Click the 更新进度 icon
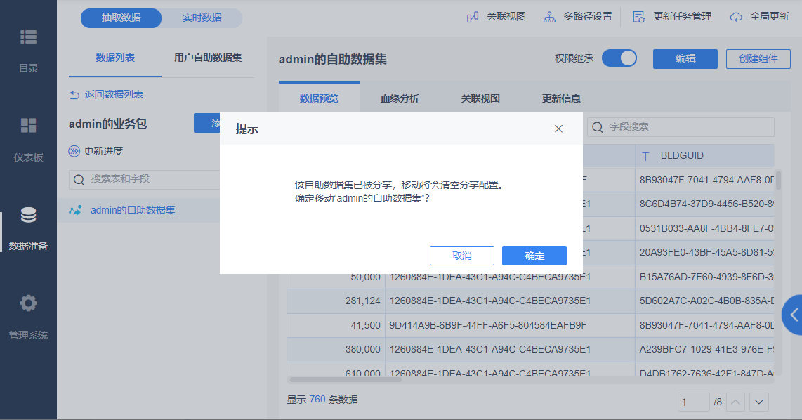802x420 pixels. [74, 151]
